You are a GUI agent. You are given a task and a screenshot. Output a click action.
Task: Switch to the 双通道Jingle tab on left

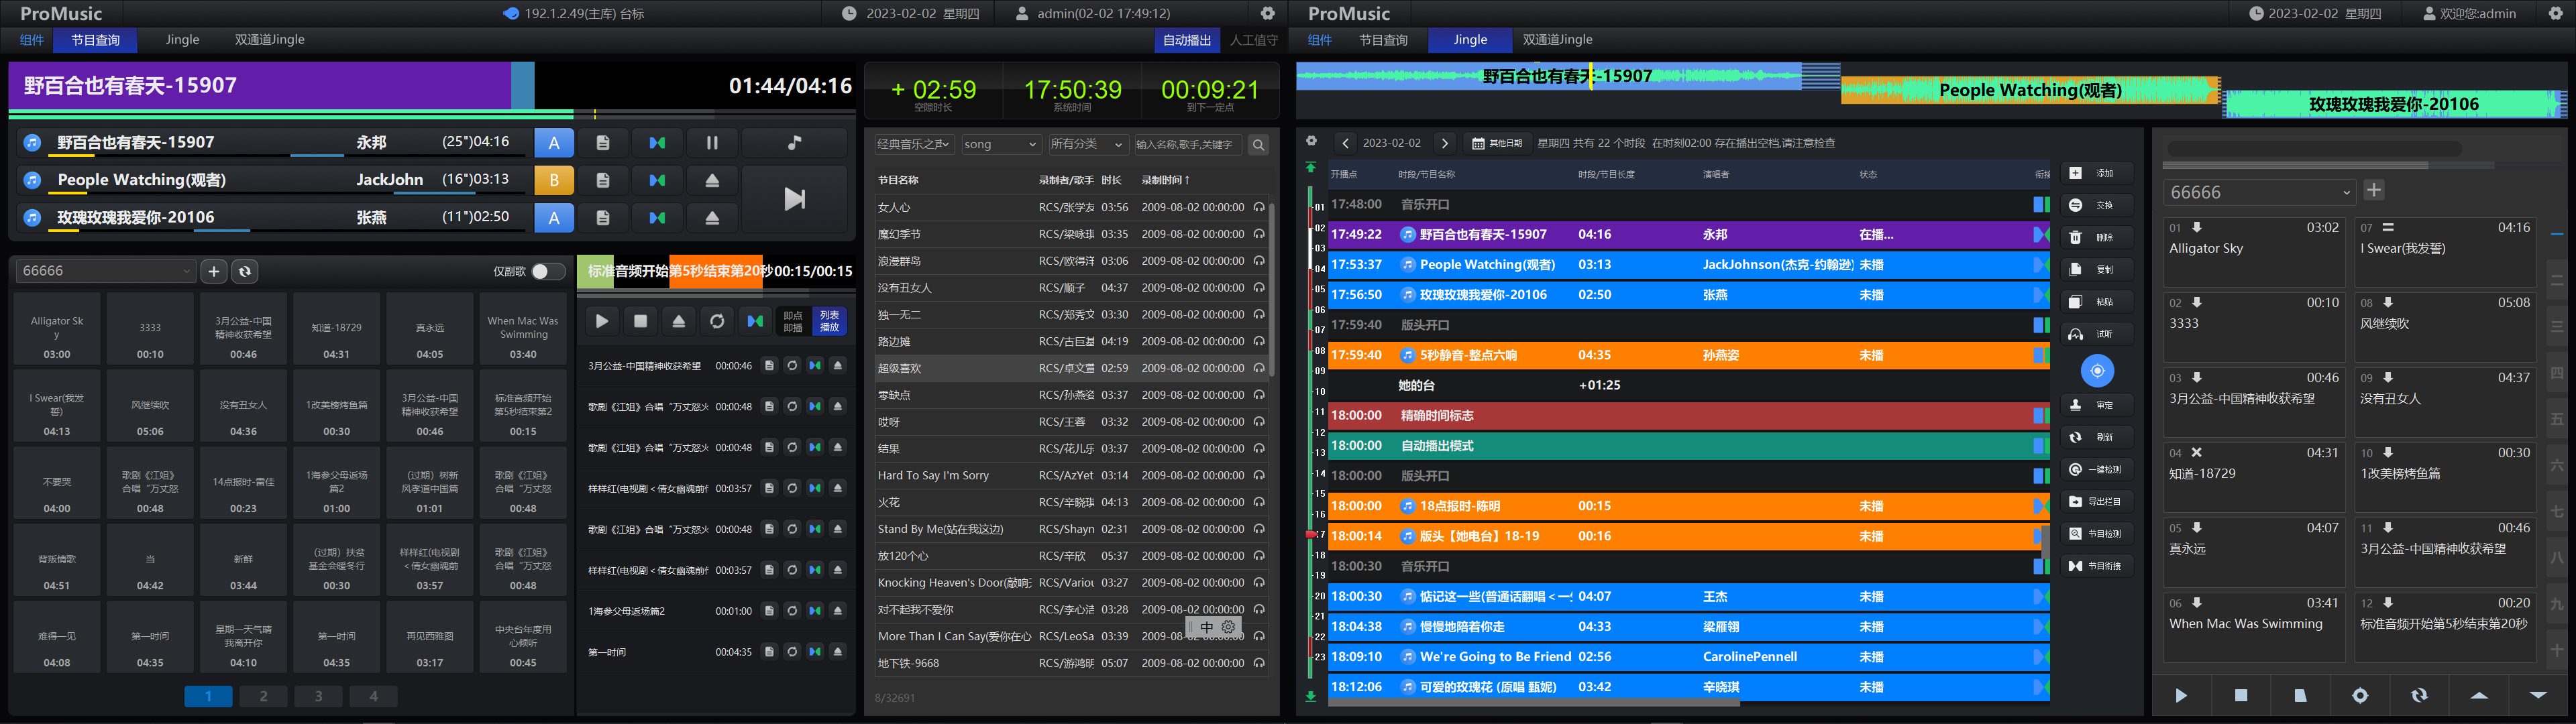tap(269, 40)
